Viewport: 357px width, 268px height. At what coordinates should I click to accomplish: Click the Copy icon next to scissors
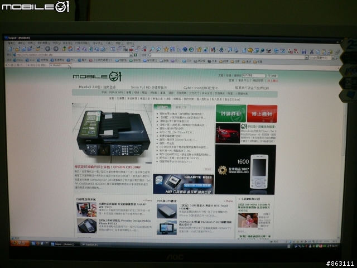pos(318,52)
